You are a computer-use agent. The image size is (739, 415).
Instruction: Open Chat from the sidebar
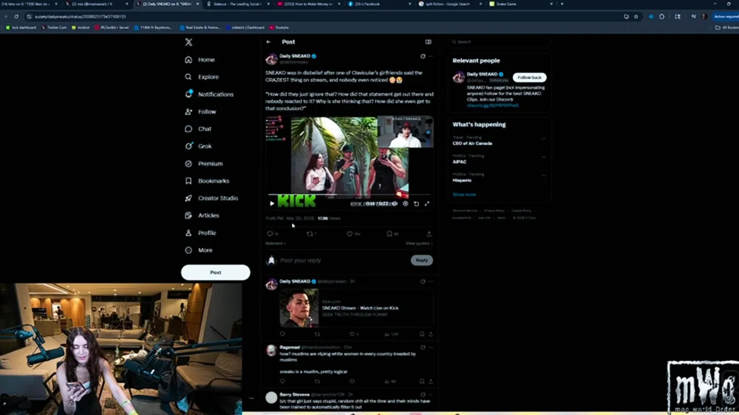coord(198,129)
